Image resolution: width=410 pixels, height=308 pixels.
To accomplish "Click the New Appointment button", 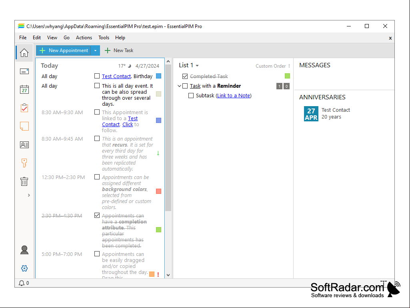I will [64, 50].
